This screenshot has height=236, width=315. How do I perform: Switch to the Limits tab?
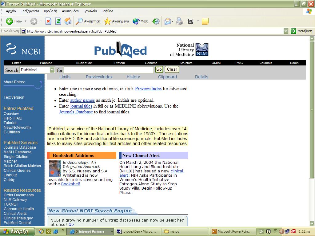[65, 77]
